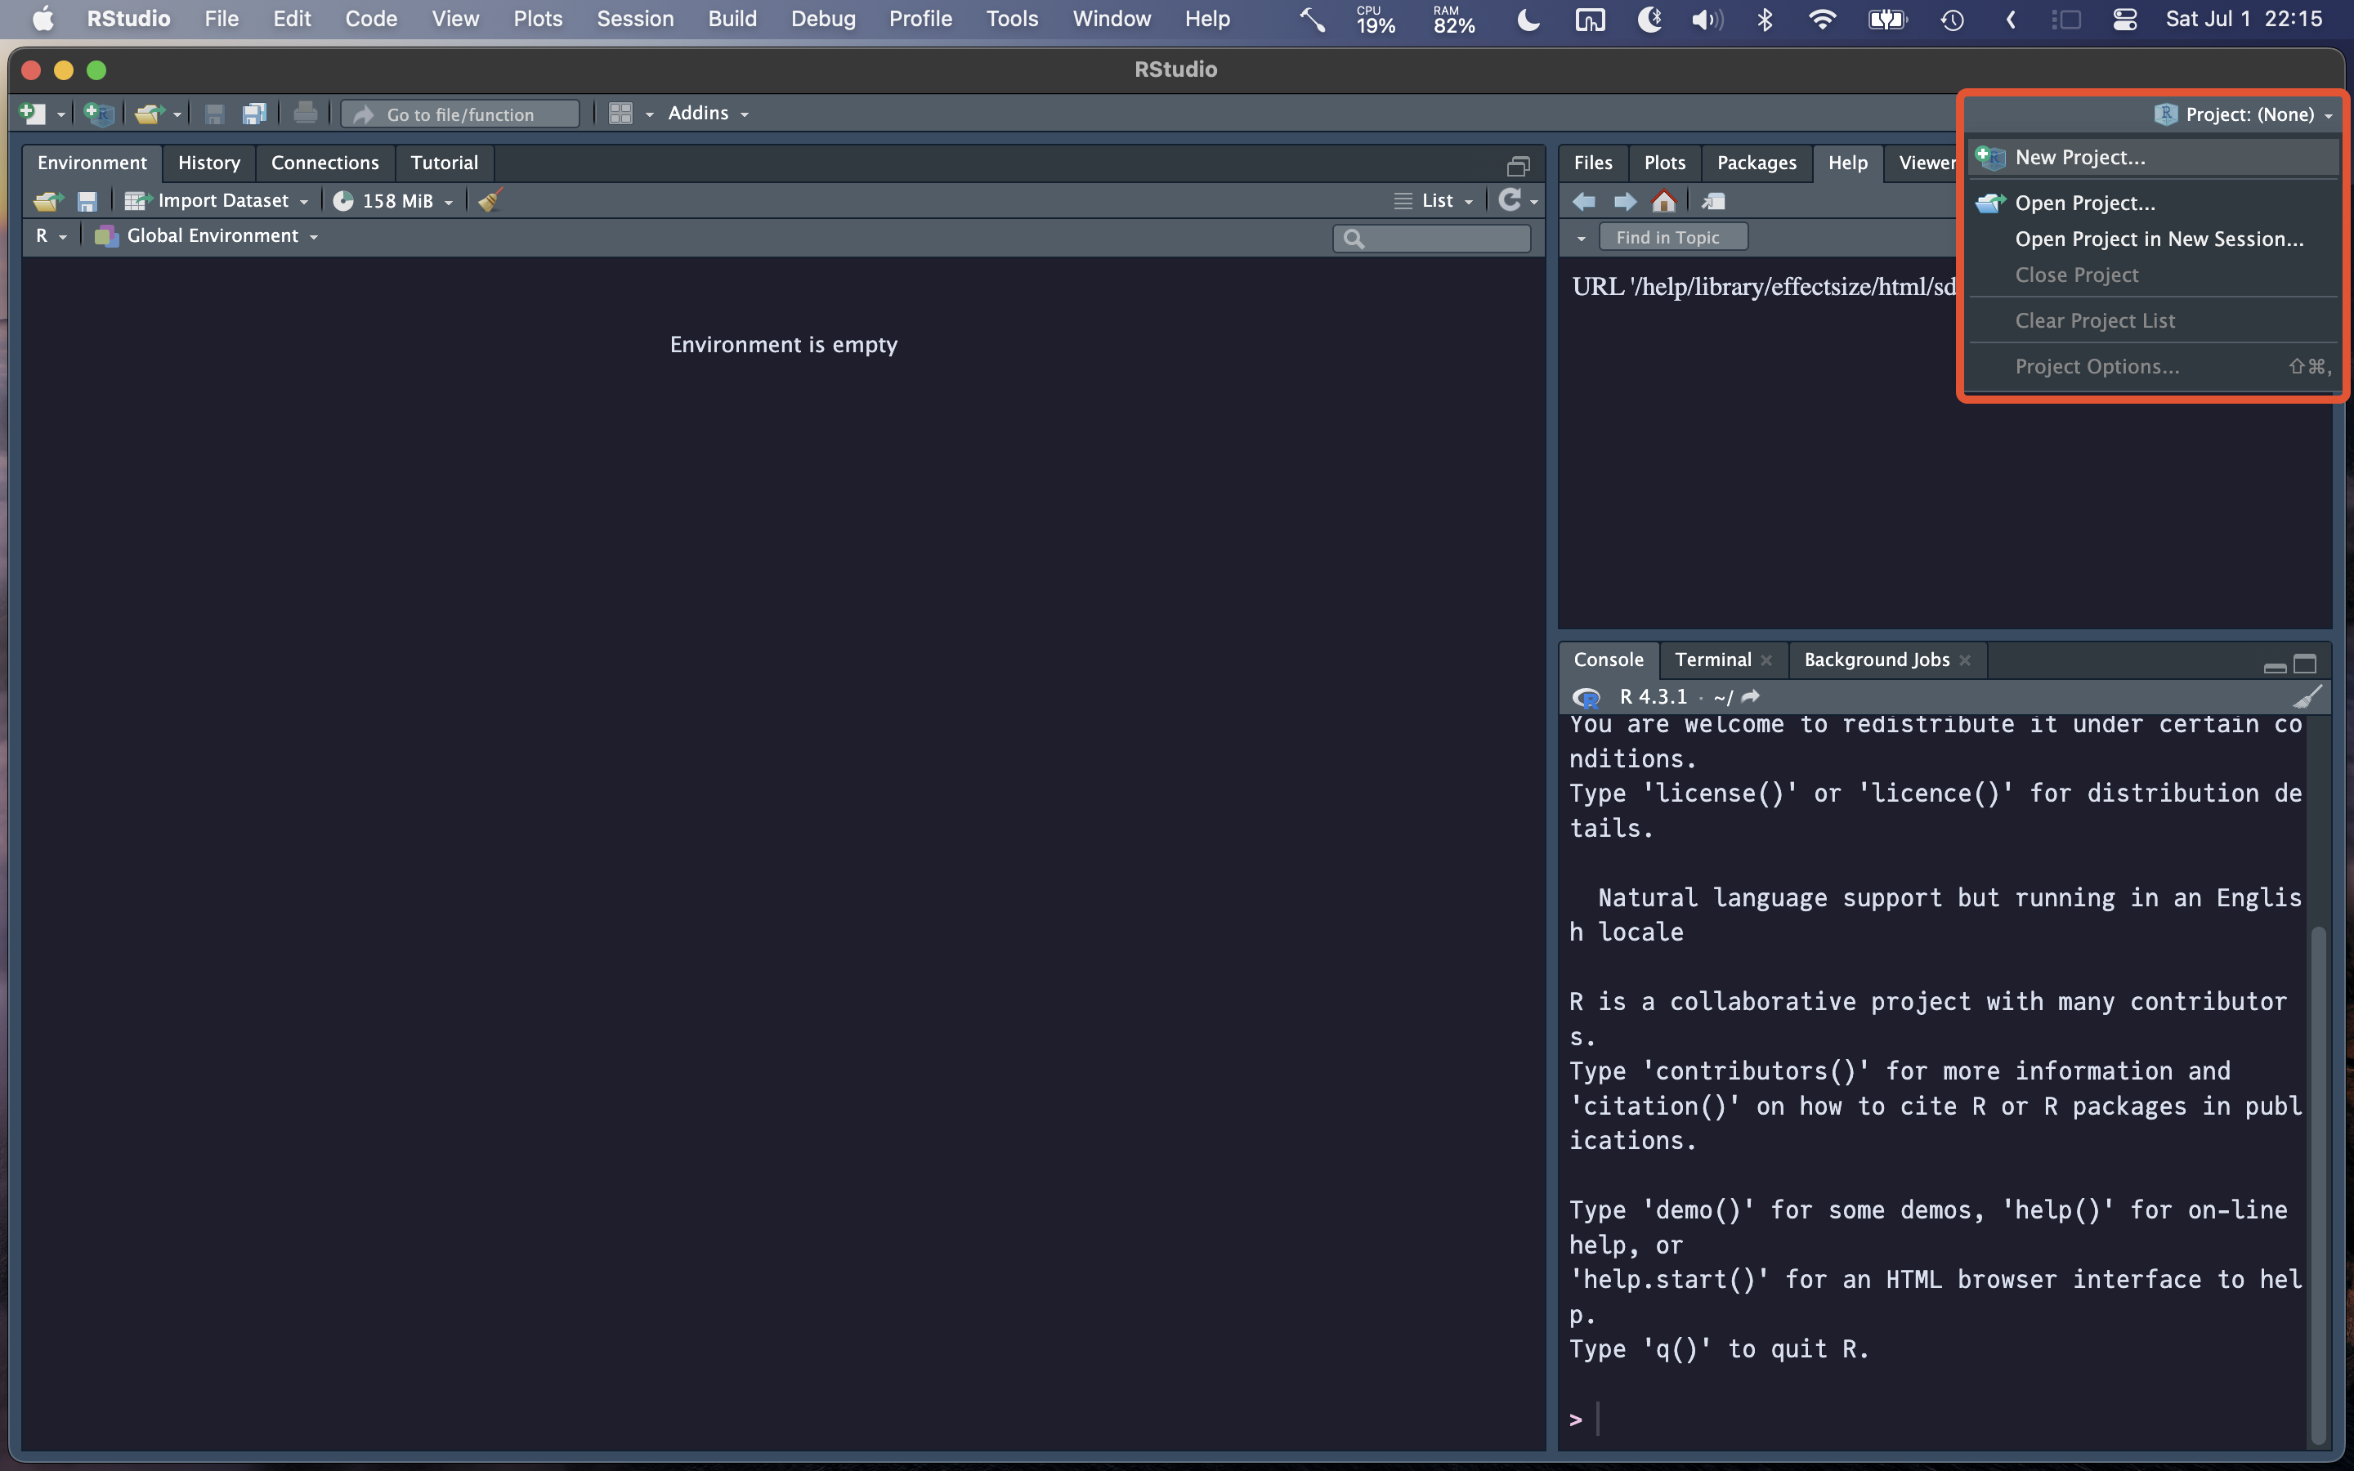Click the Refresh environment icon
The image size is (2354, 1471).
pyautogui.click(x=1509, y=200)
